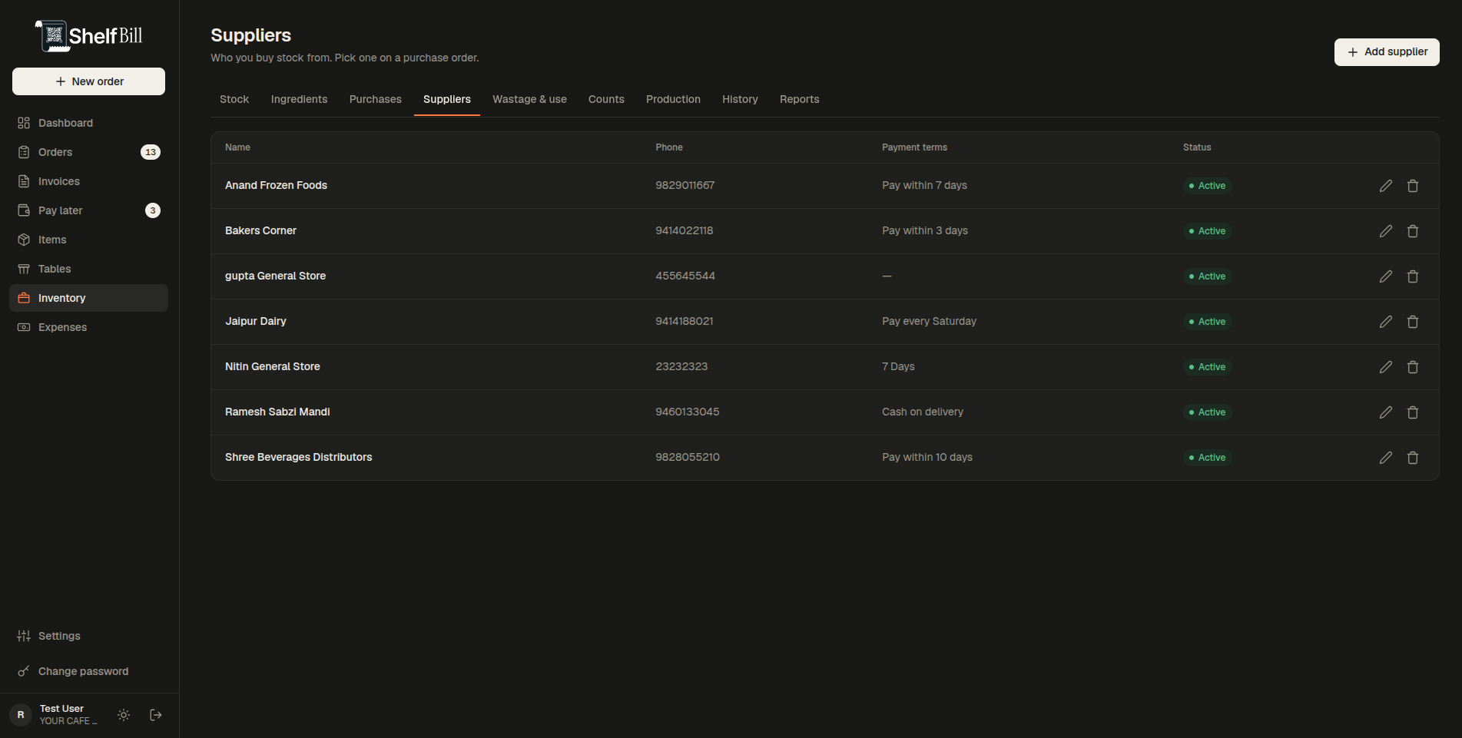Click the ShelfBill logo

click(x=89, y=35)
